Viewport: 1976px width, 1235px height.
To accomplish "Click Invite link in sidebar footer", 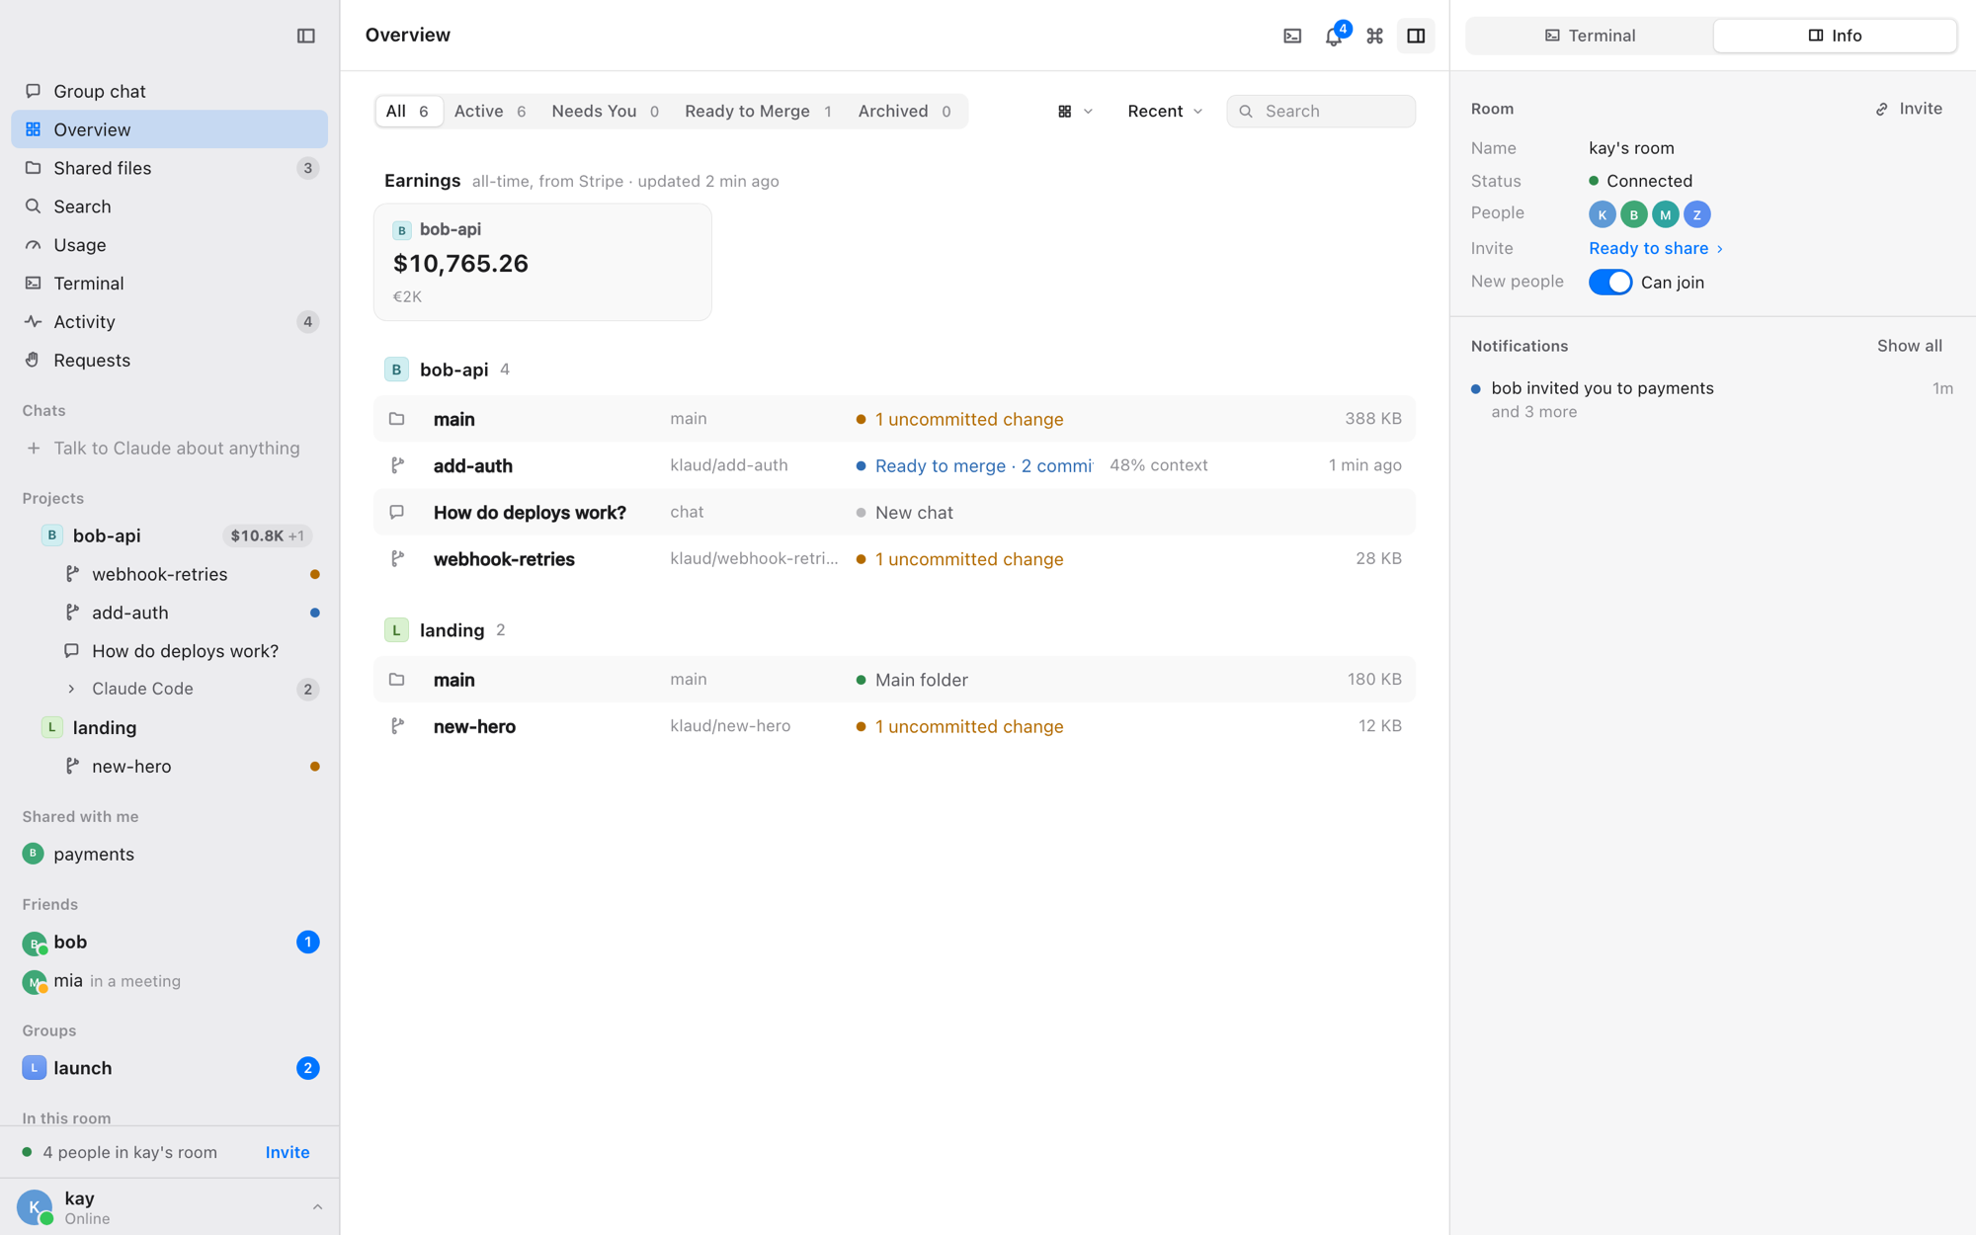I will click(288, 1153).
